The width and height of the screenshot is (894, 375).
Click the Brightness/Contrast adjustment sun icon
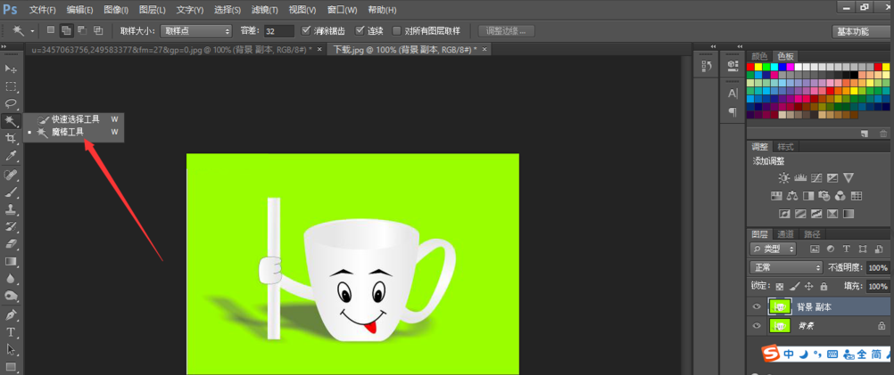(783, 178)
